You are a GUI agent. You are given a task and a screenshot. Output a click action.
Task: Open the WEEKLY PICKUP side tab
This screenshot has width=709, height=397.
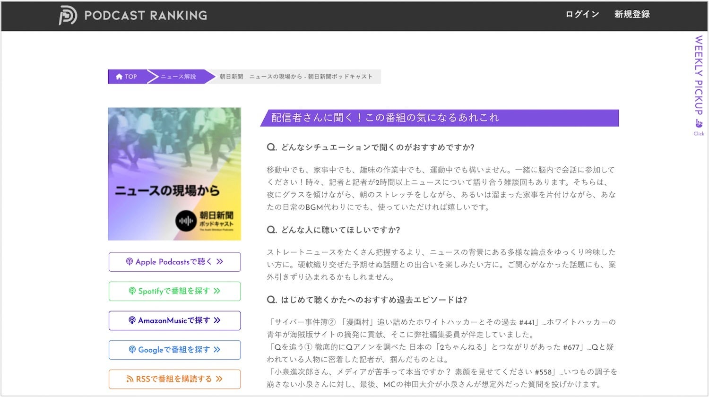point(699,75)
